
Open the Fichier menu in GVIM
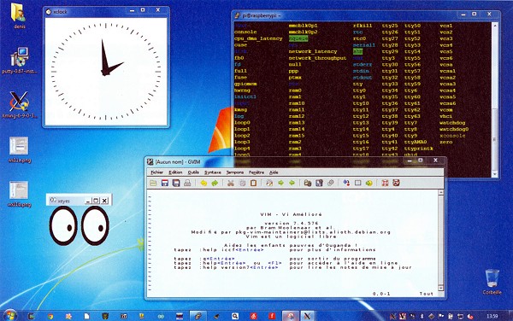coord(156,172)
